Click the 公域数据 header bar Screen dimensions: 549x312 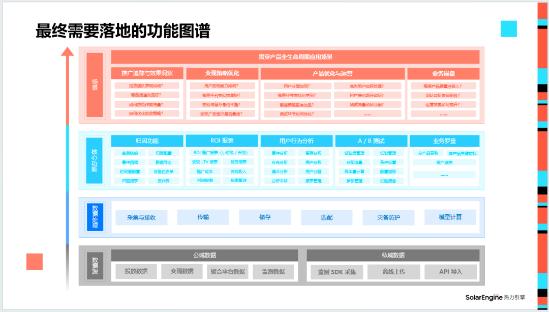[x=205, y=254]
